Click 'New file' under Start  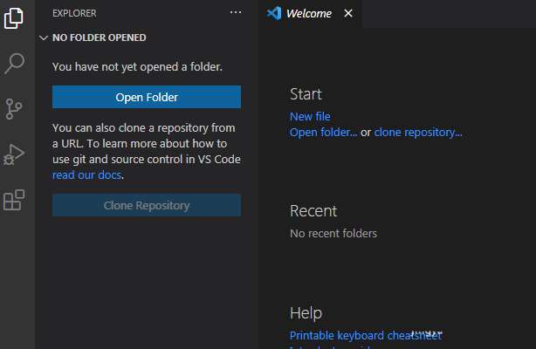[310, 116]
